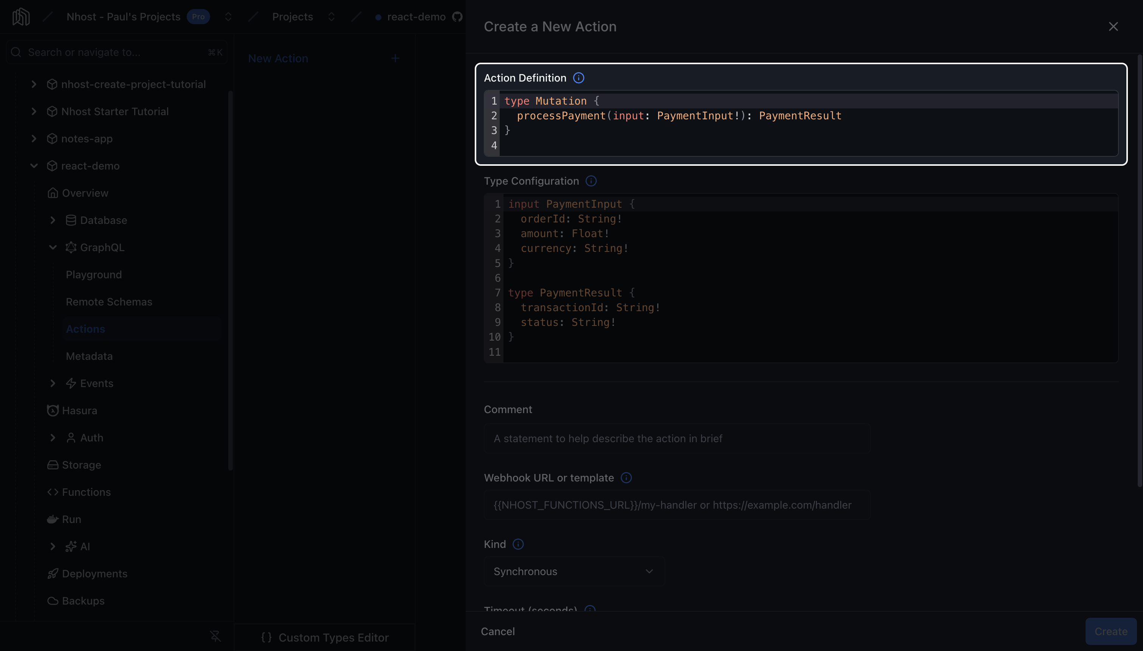Image resolution: width=1143 pixels, height=651 pixels.
Task: Click the plus icon beside New Action
Action: pos(395,59)
